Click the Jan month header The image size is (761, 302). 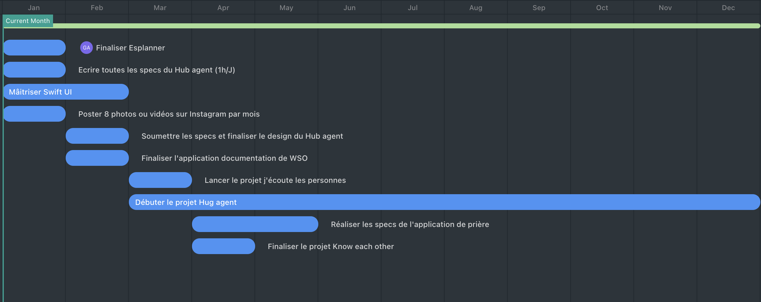[34, 8]
